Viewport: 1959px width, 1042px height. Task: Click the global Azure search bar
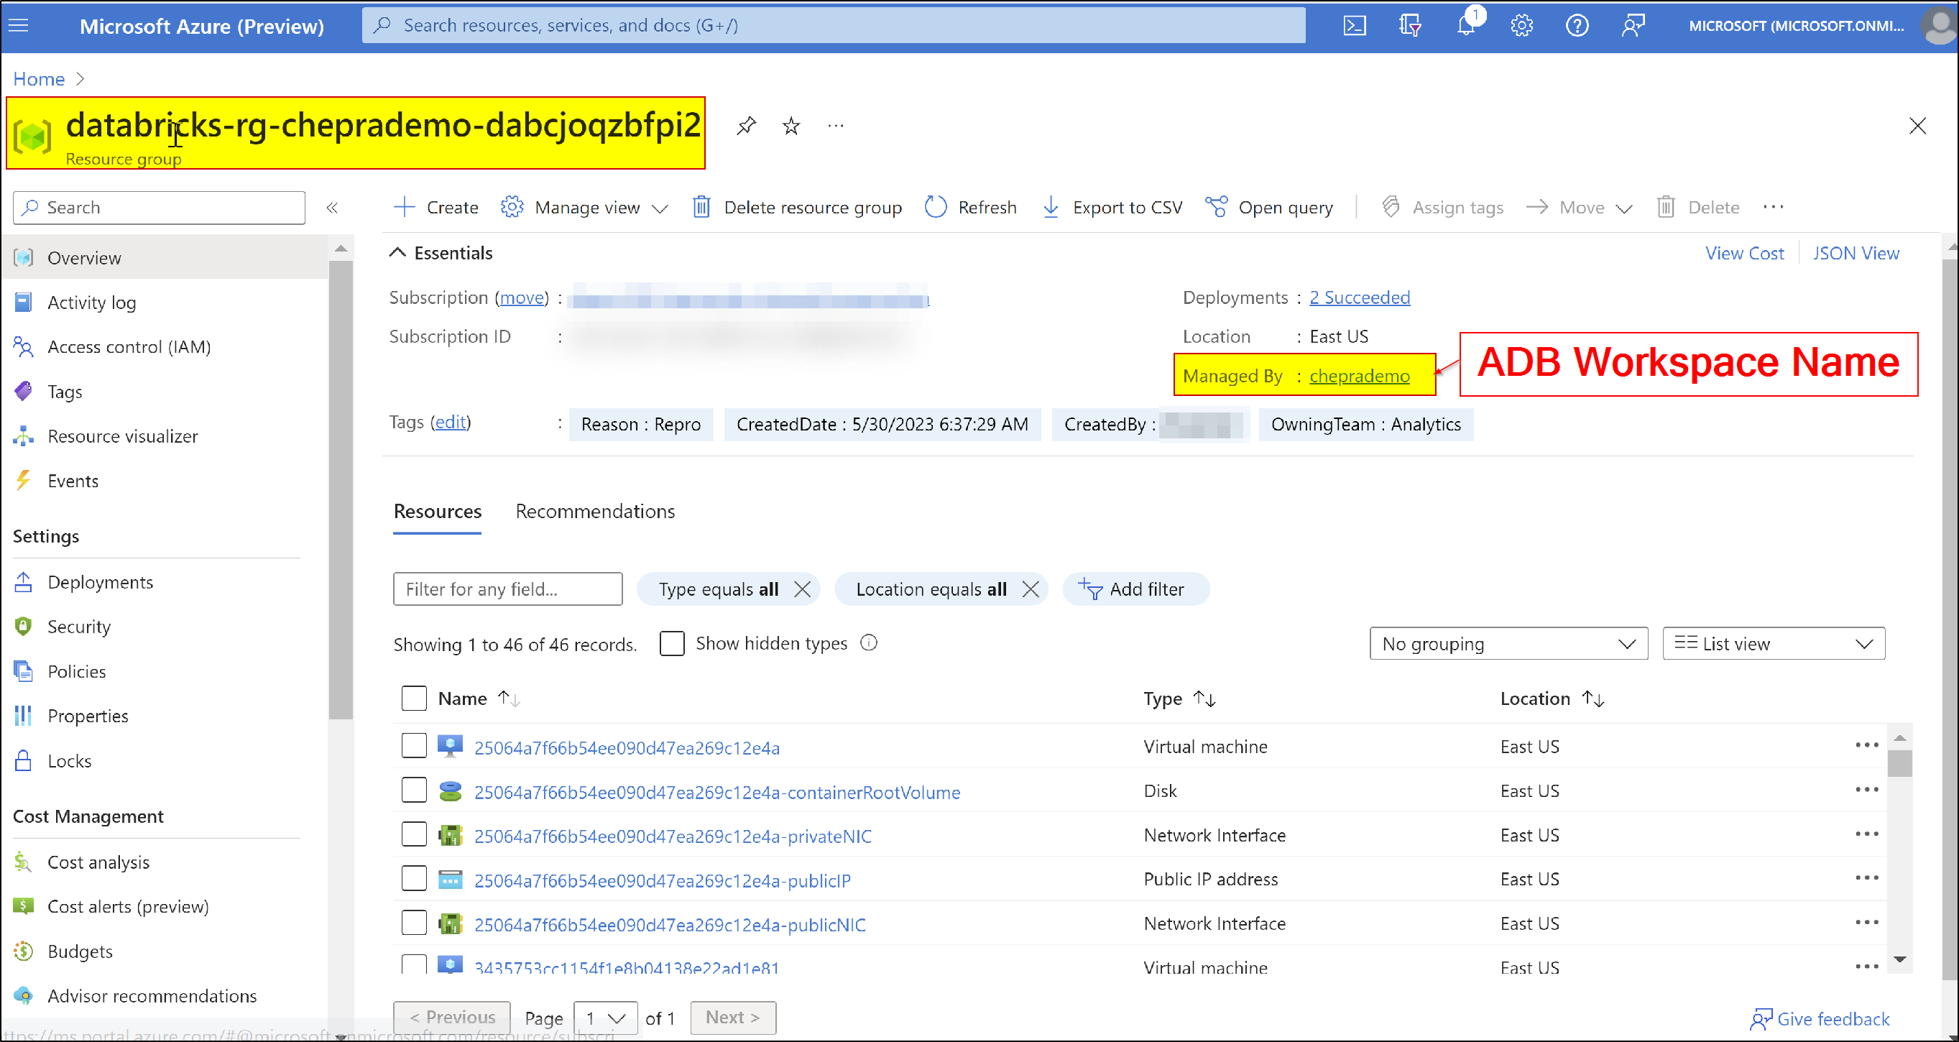(834, 25)
